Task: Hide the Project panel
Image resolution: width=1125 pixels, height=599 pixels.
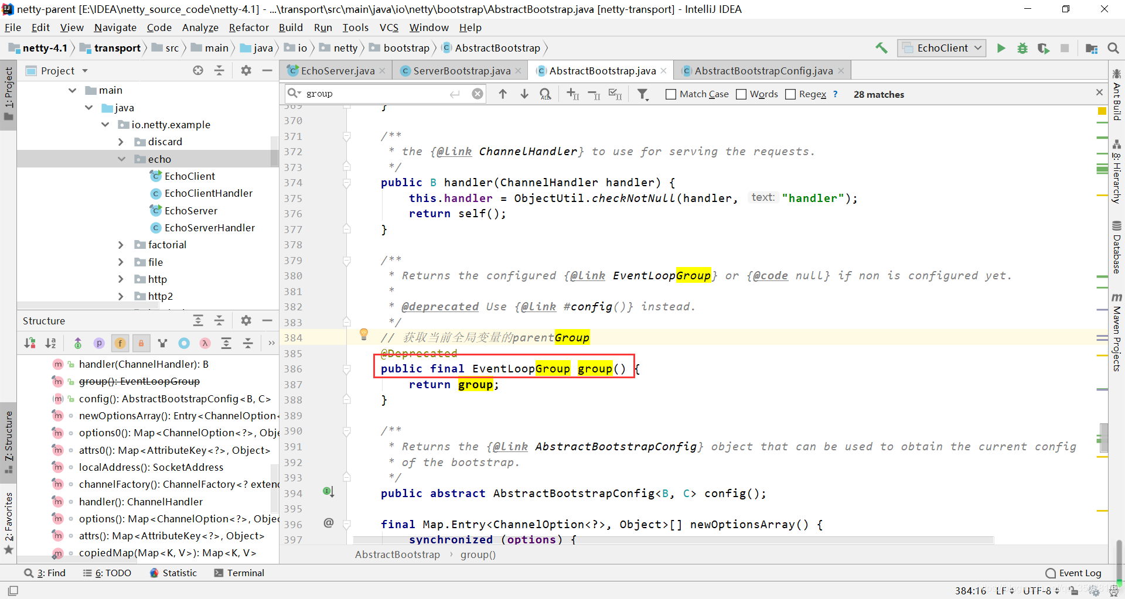Action: [267, 71]
